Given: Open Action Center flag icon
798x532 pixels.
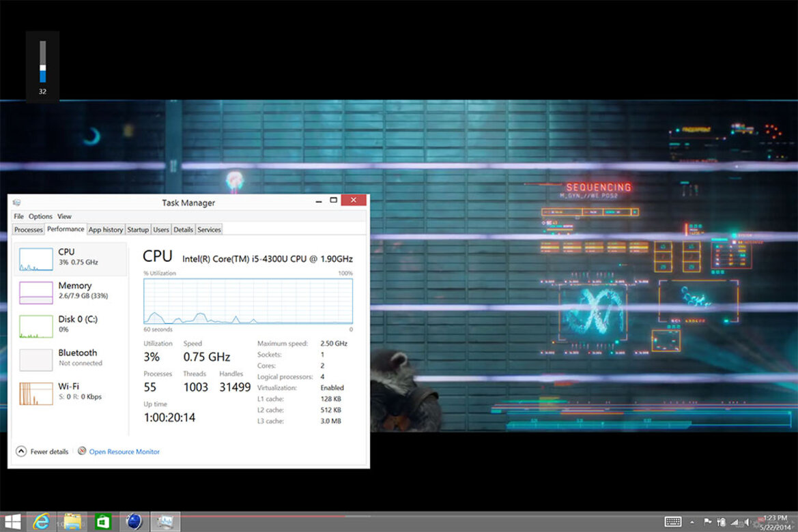Looking at the screenshot, I should (707, 522).
